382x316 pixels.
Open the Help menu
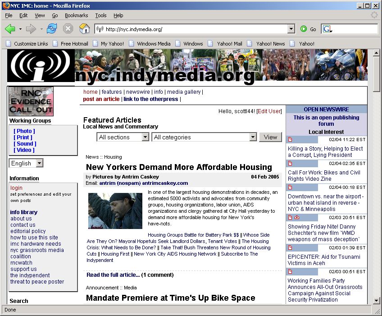pyautogui.click(x=118, y=15)
